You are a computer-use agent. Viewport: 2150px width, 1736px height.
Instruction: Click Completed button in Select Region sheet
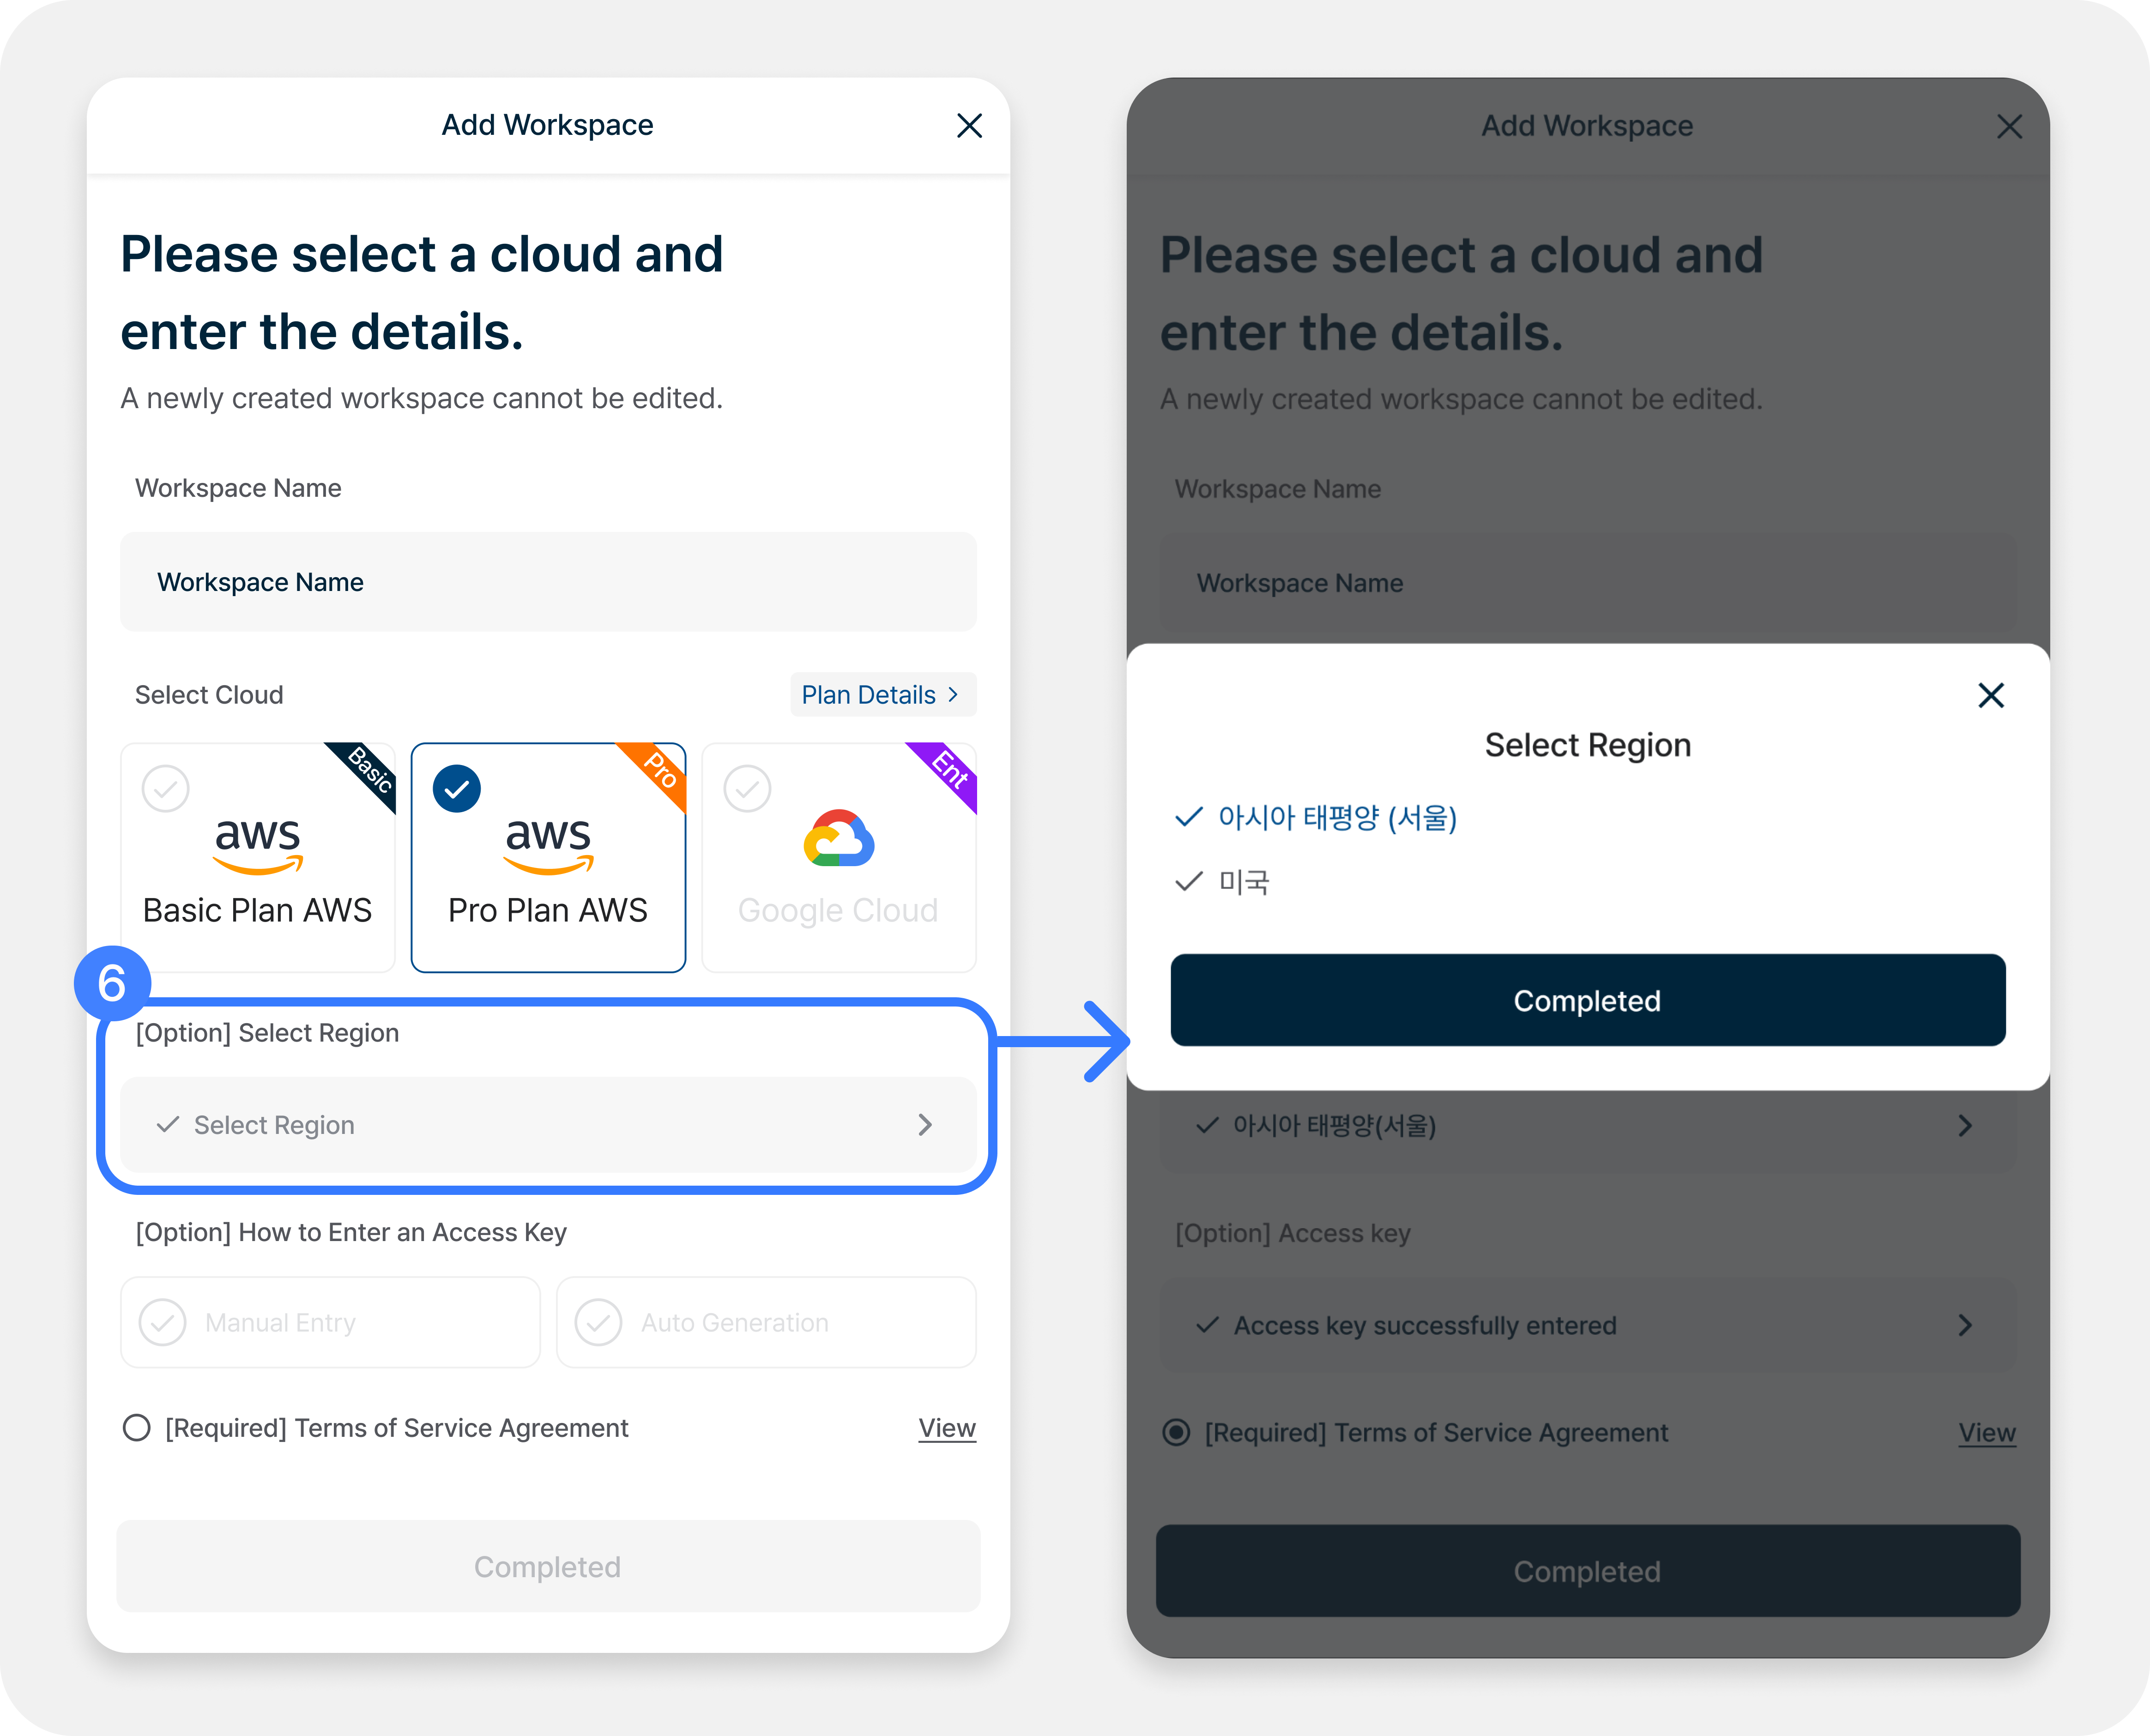[x=1588, y=1000]
